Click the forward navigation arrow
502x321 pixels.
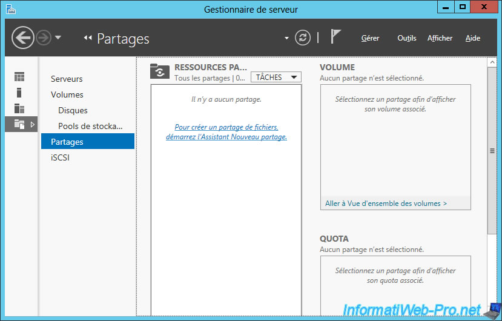[x=44, y=38]
